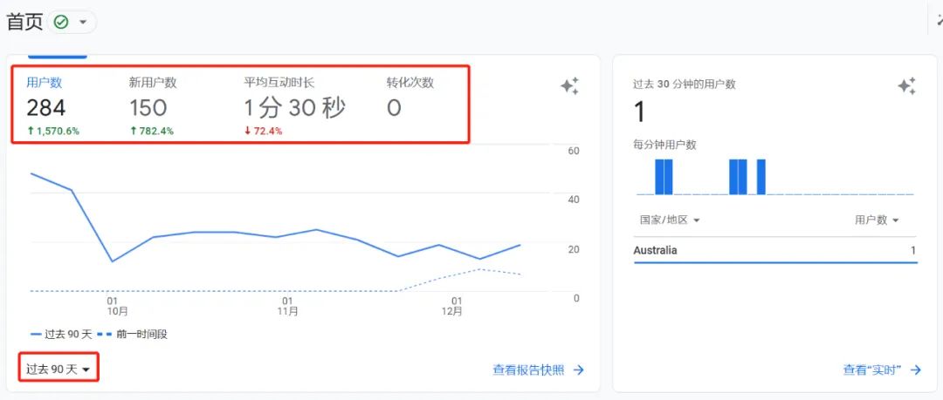Click the arrow icon next to 查看报告快照
Viewport: 943px width, 400px height.
coord(578,370)
